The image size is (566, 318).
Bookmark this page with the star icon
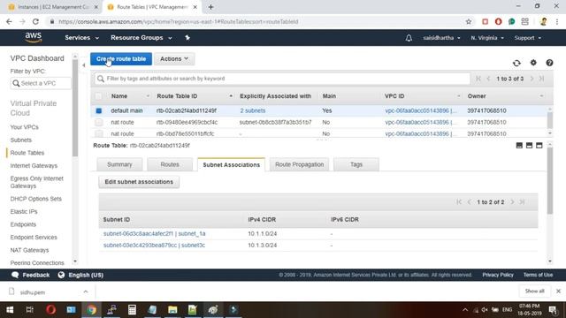click(469, 21)
